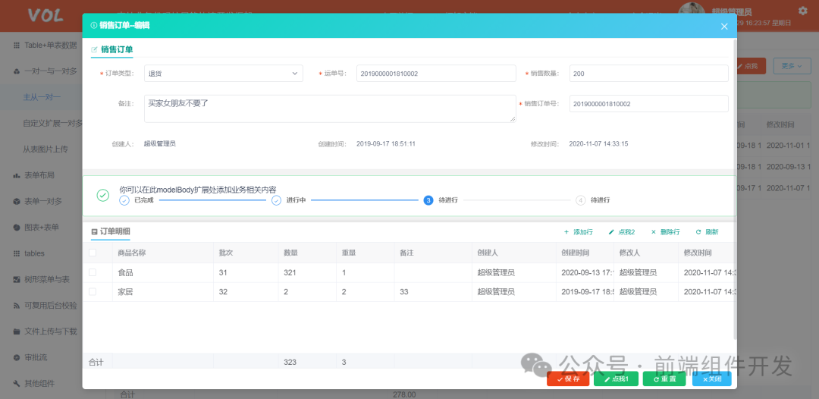Click step 3 circle 待进行
Image resolution: width=819 pixels, height=399 pixels.
[x=428, y=200]
